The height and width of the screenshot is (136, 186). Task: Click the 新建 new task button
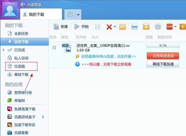tap(61, 27)
